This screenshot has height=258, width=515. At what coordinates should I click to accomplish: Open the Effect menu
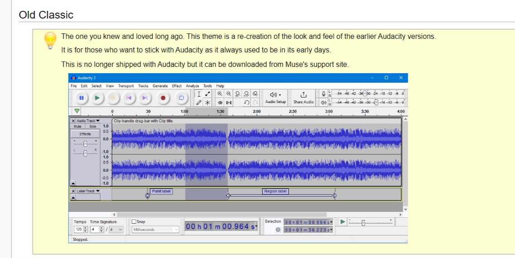[177, 86]
